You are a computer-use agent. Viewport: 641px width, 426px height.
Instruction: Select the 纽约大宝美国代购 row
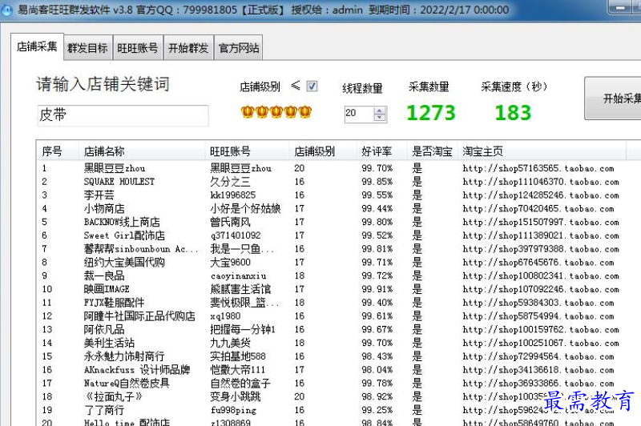pyautogui.click(x=124, y=262)
